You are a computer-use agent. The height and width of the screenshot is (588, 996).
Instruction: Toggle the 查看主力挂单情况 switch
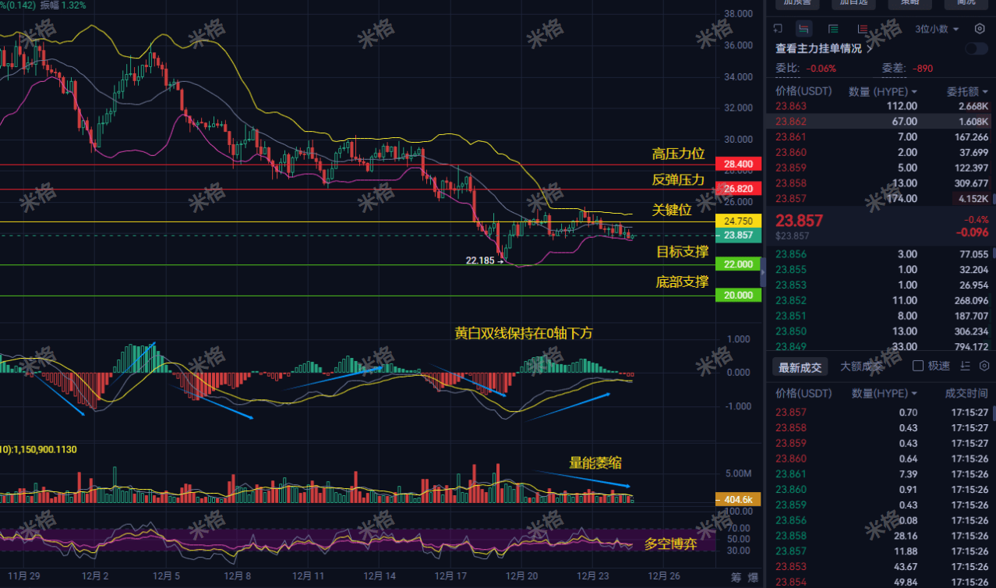[x=976, y=48]
